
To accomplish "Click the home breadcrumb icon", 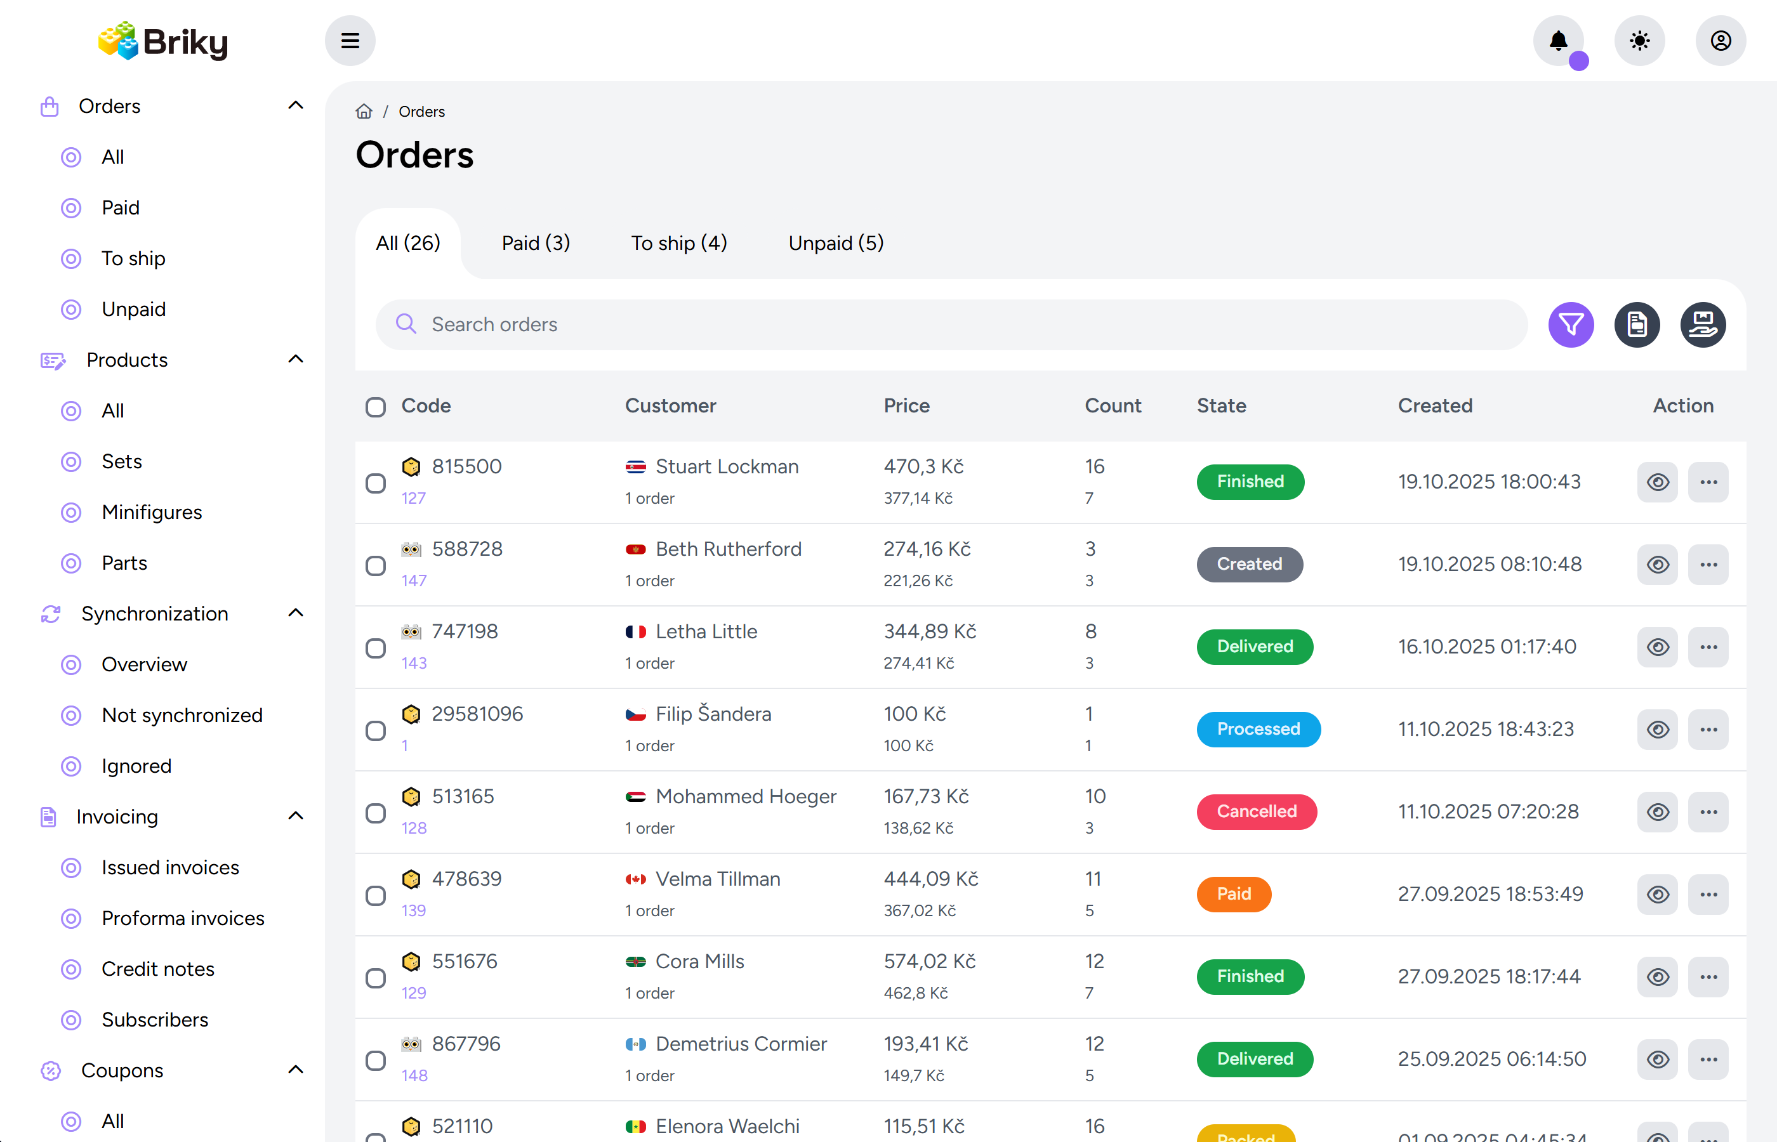I will click(364, 111).
